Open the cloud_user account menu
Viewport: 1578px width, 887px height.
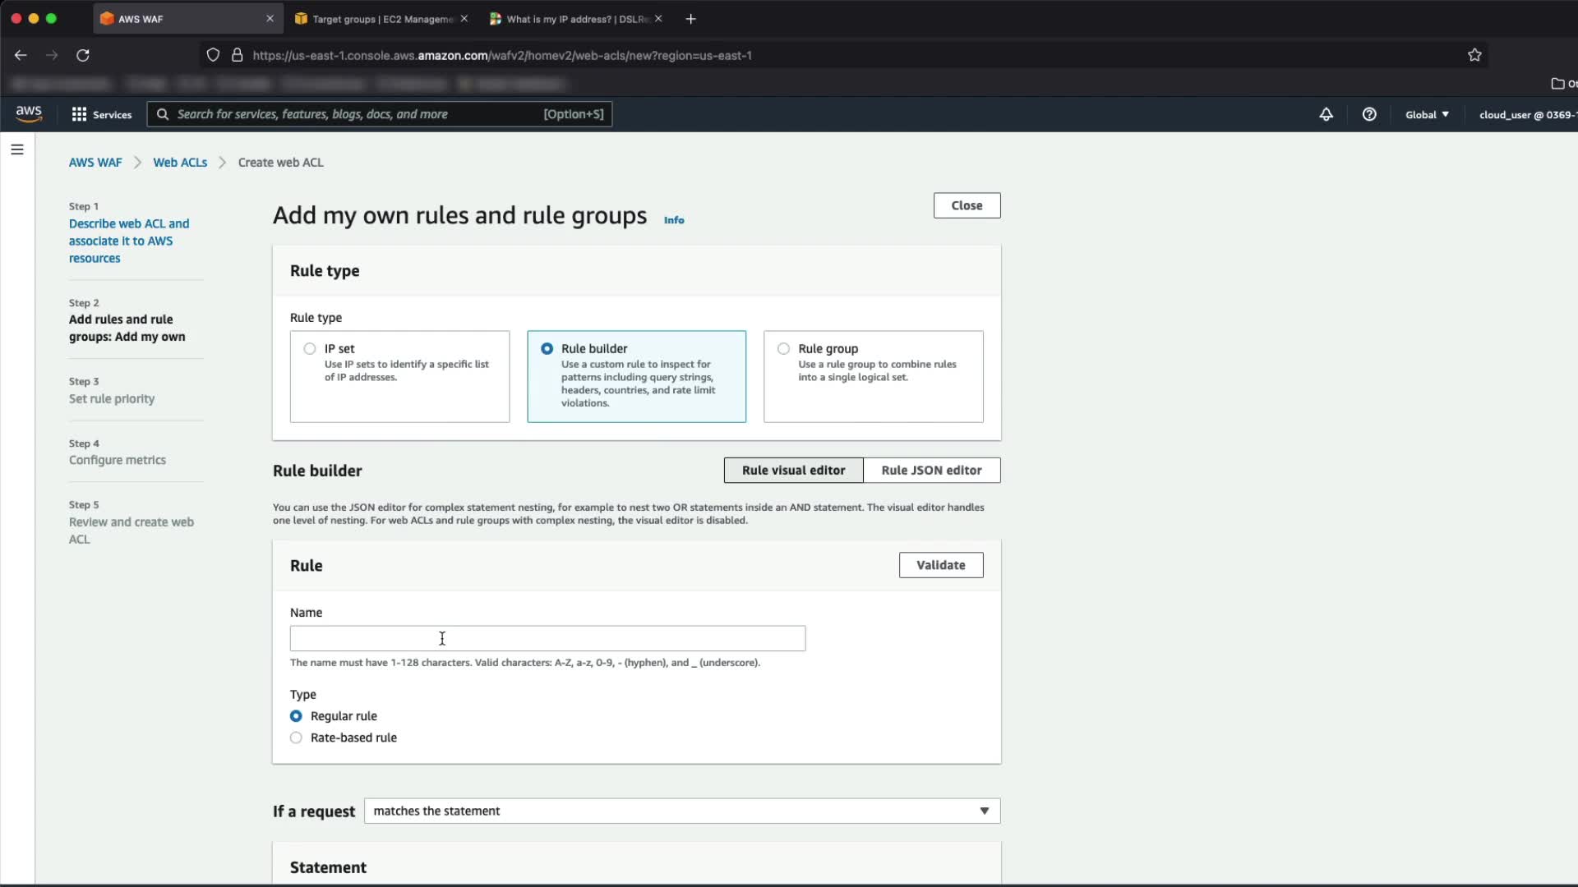click(1525, 114)
